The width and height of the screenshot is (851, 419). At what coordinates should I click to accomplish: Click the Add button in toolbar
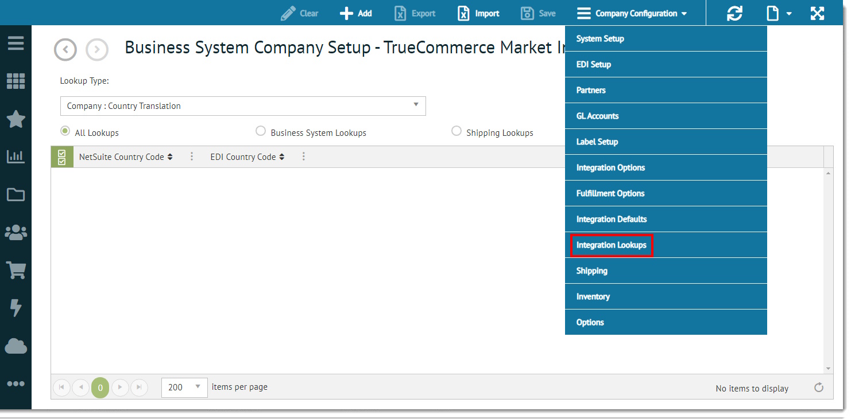point(356,13)
